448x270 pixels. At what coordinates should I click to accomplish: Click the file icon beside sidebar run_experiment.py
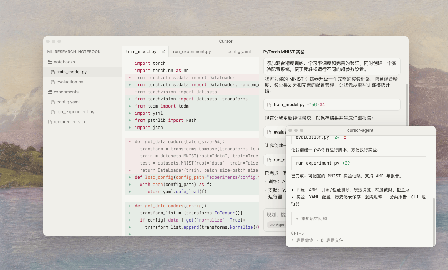tap(53, 112)
